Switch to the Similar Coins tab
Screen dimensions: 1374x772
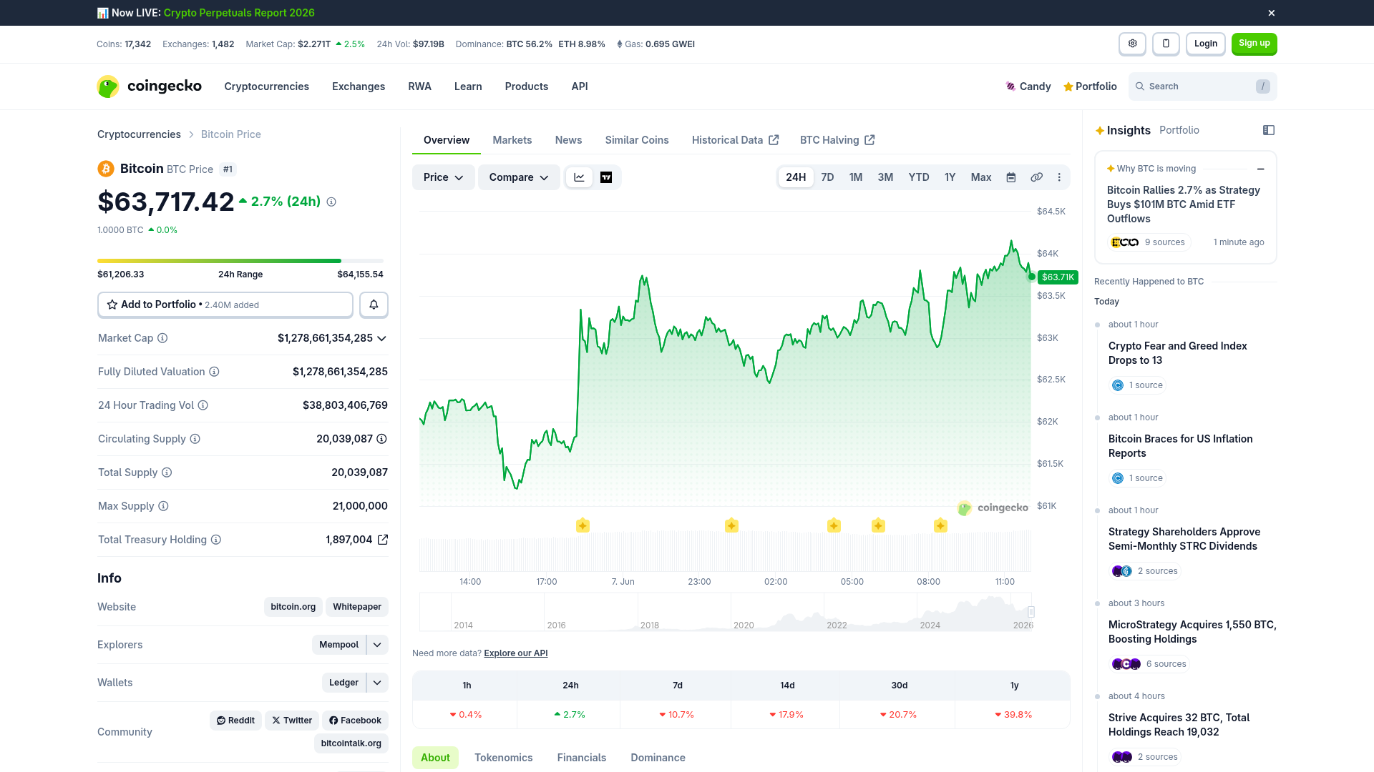pos(637,140)
